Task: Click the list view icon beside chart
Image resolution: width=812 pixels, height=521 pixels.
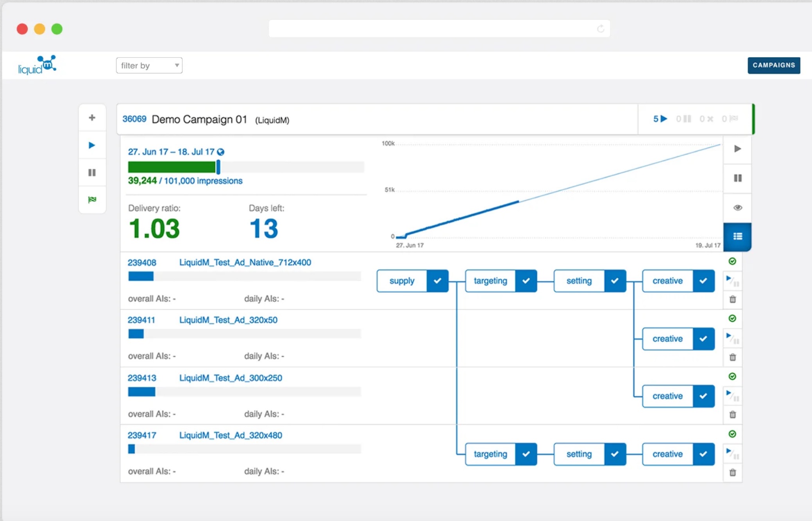Action: point(737,237)
